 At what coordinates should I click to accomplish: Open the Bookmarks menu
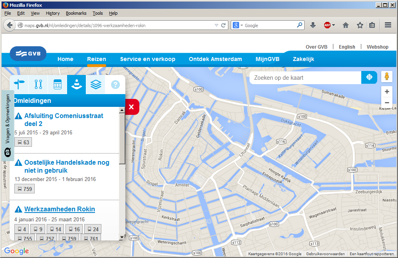click(x=76, y=13)
